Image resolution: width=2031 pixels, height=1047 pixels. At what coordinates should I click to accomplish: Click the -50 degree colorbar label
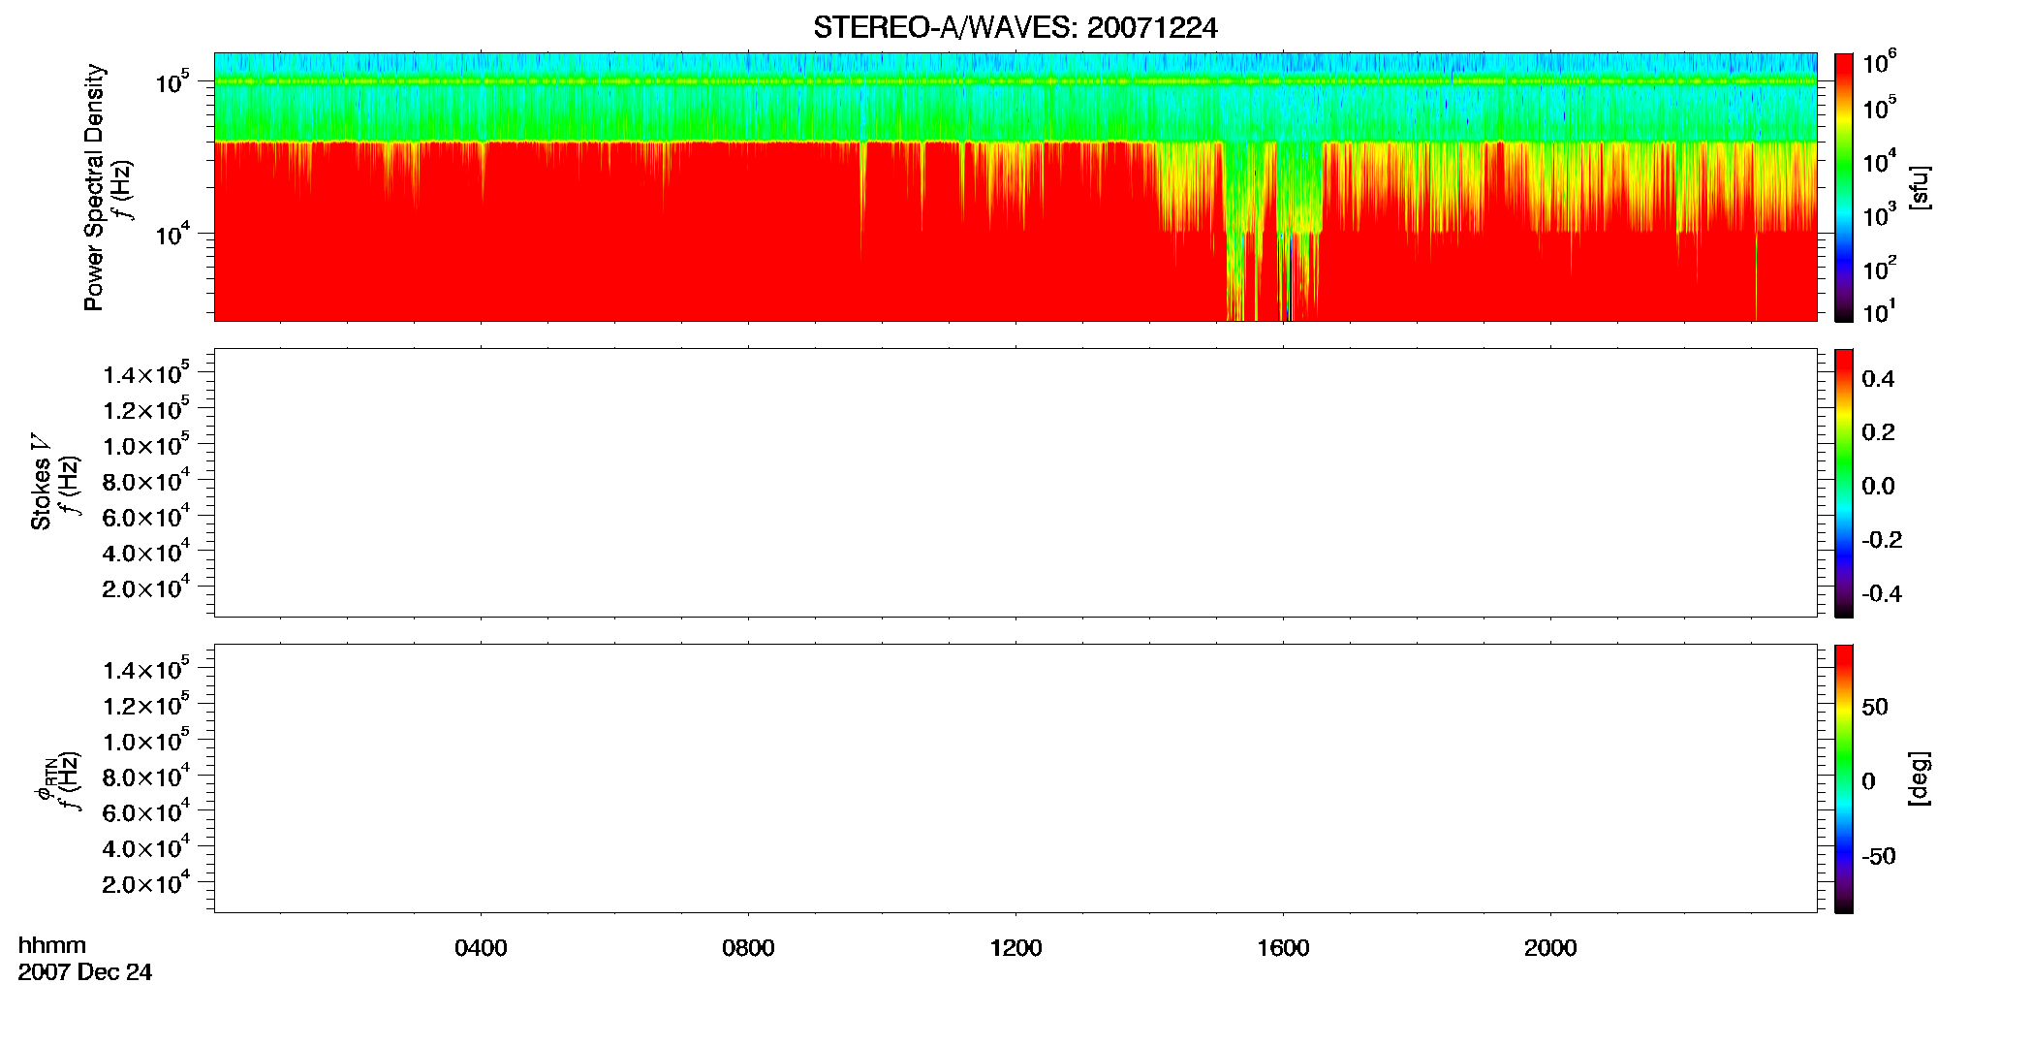tap(1879, 856)
